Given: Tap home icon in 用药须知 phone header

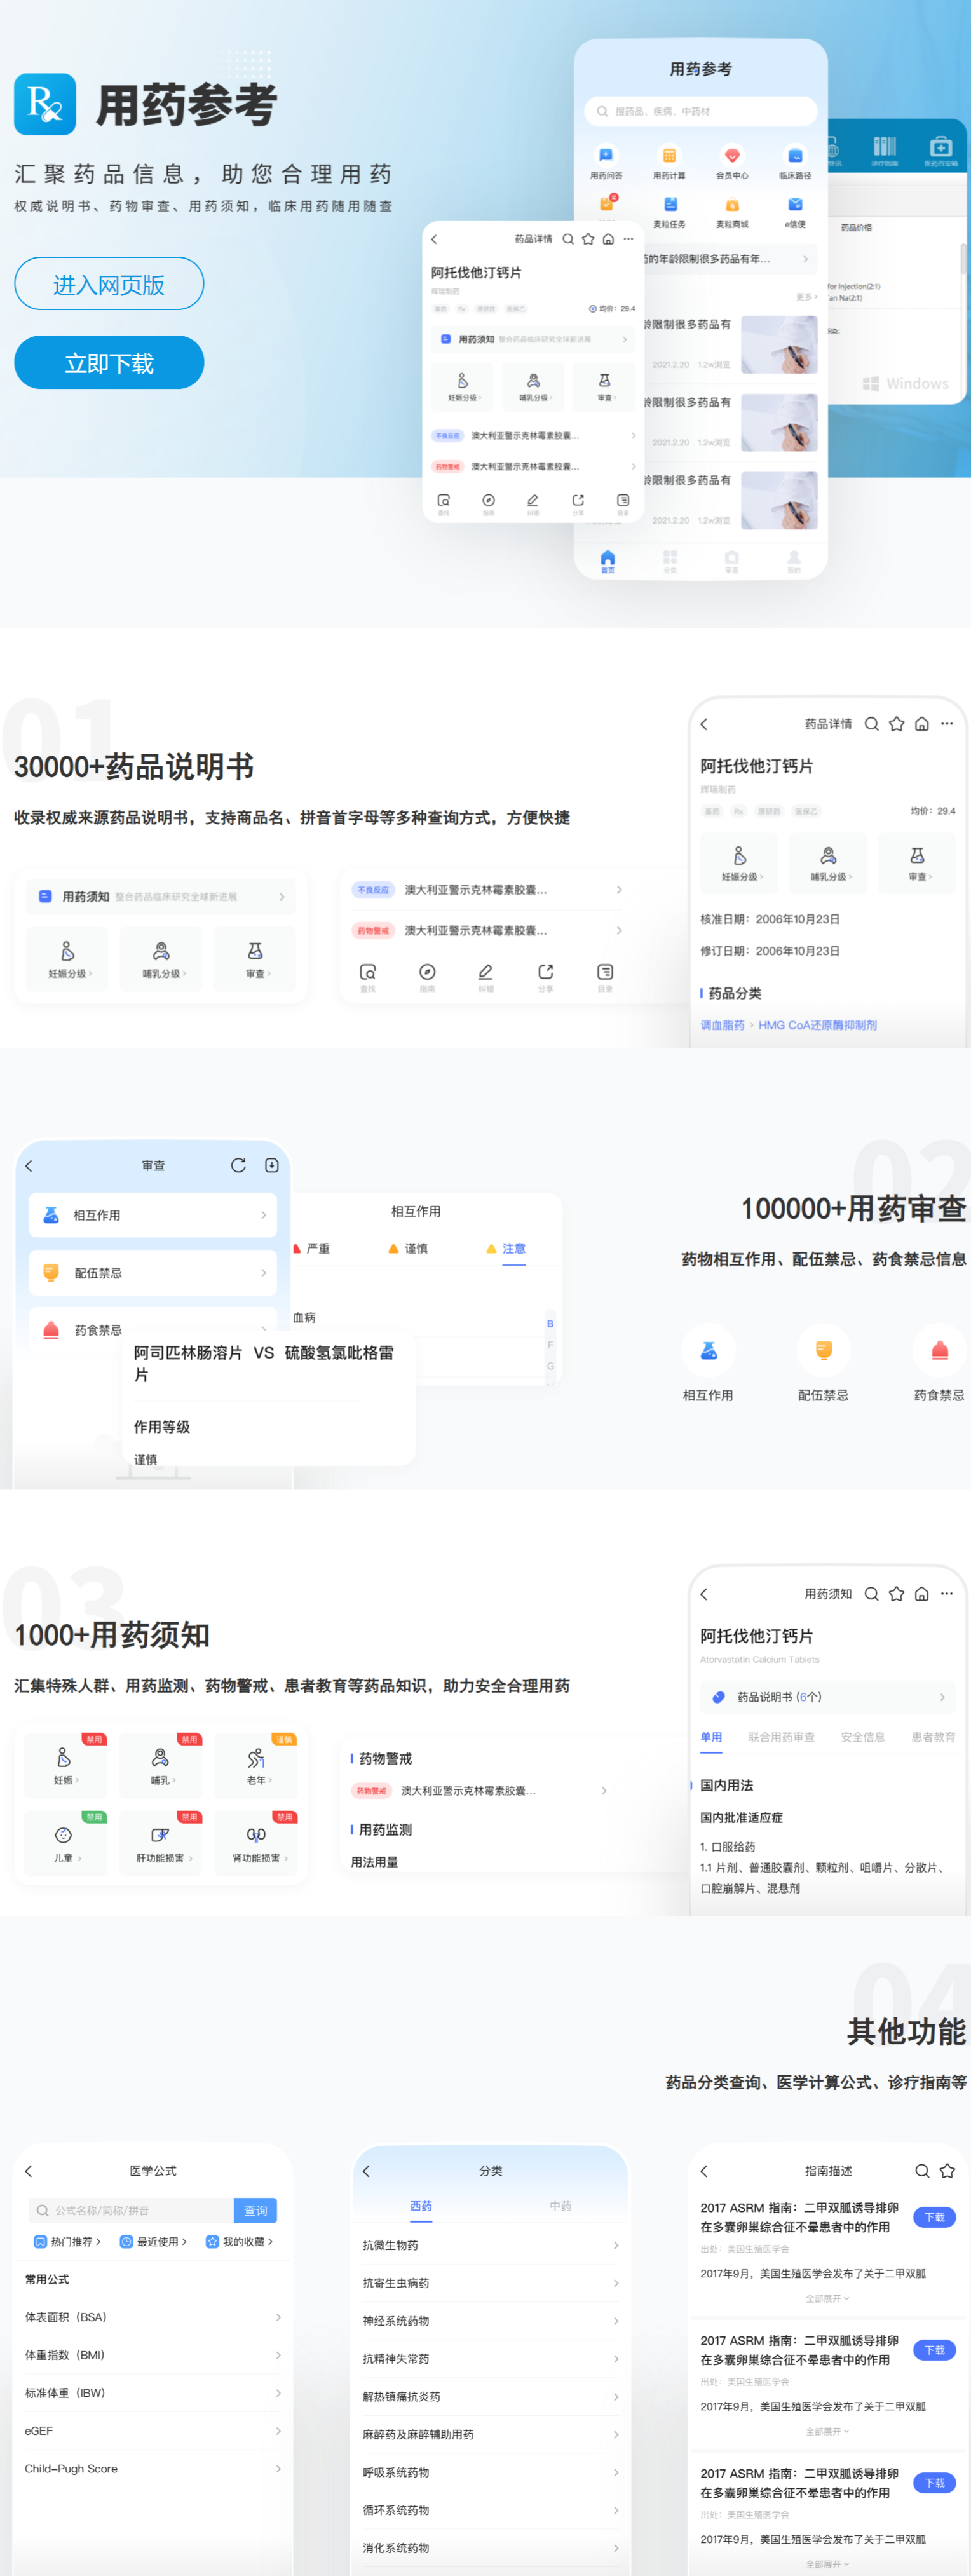Looking at the screenshot, I should pyautogui.click(x=922, y=1594).
